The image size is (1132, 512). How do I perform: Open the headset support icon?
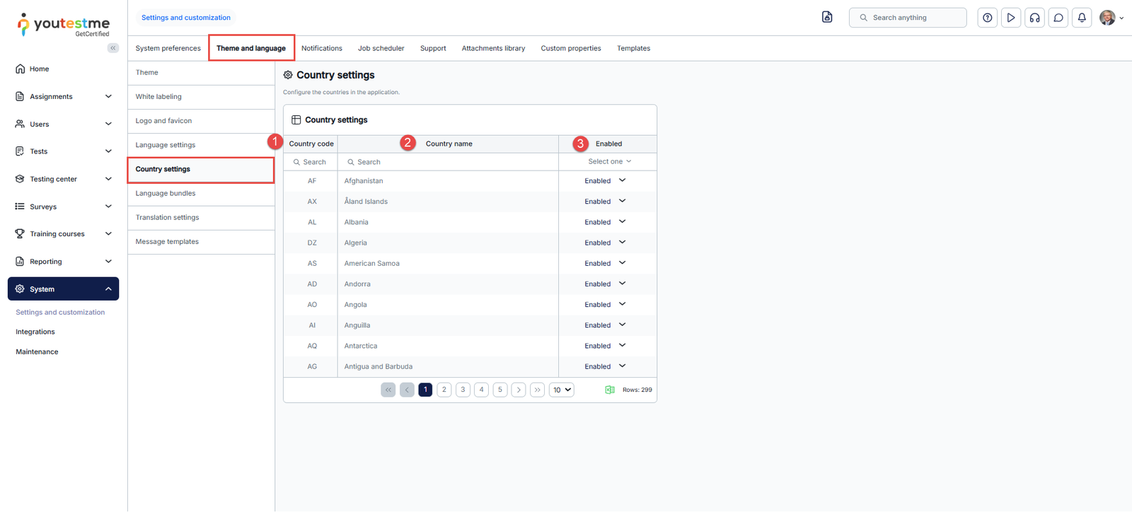tap(1034, 18)
